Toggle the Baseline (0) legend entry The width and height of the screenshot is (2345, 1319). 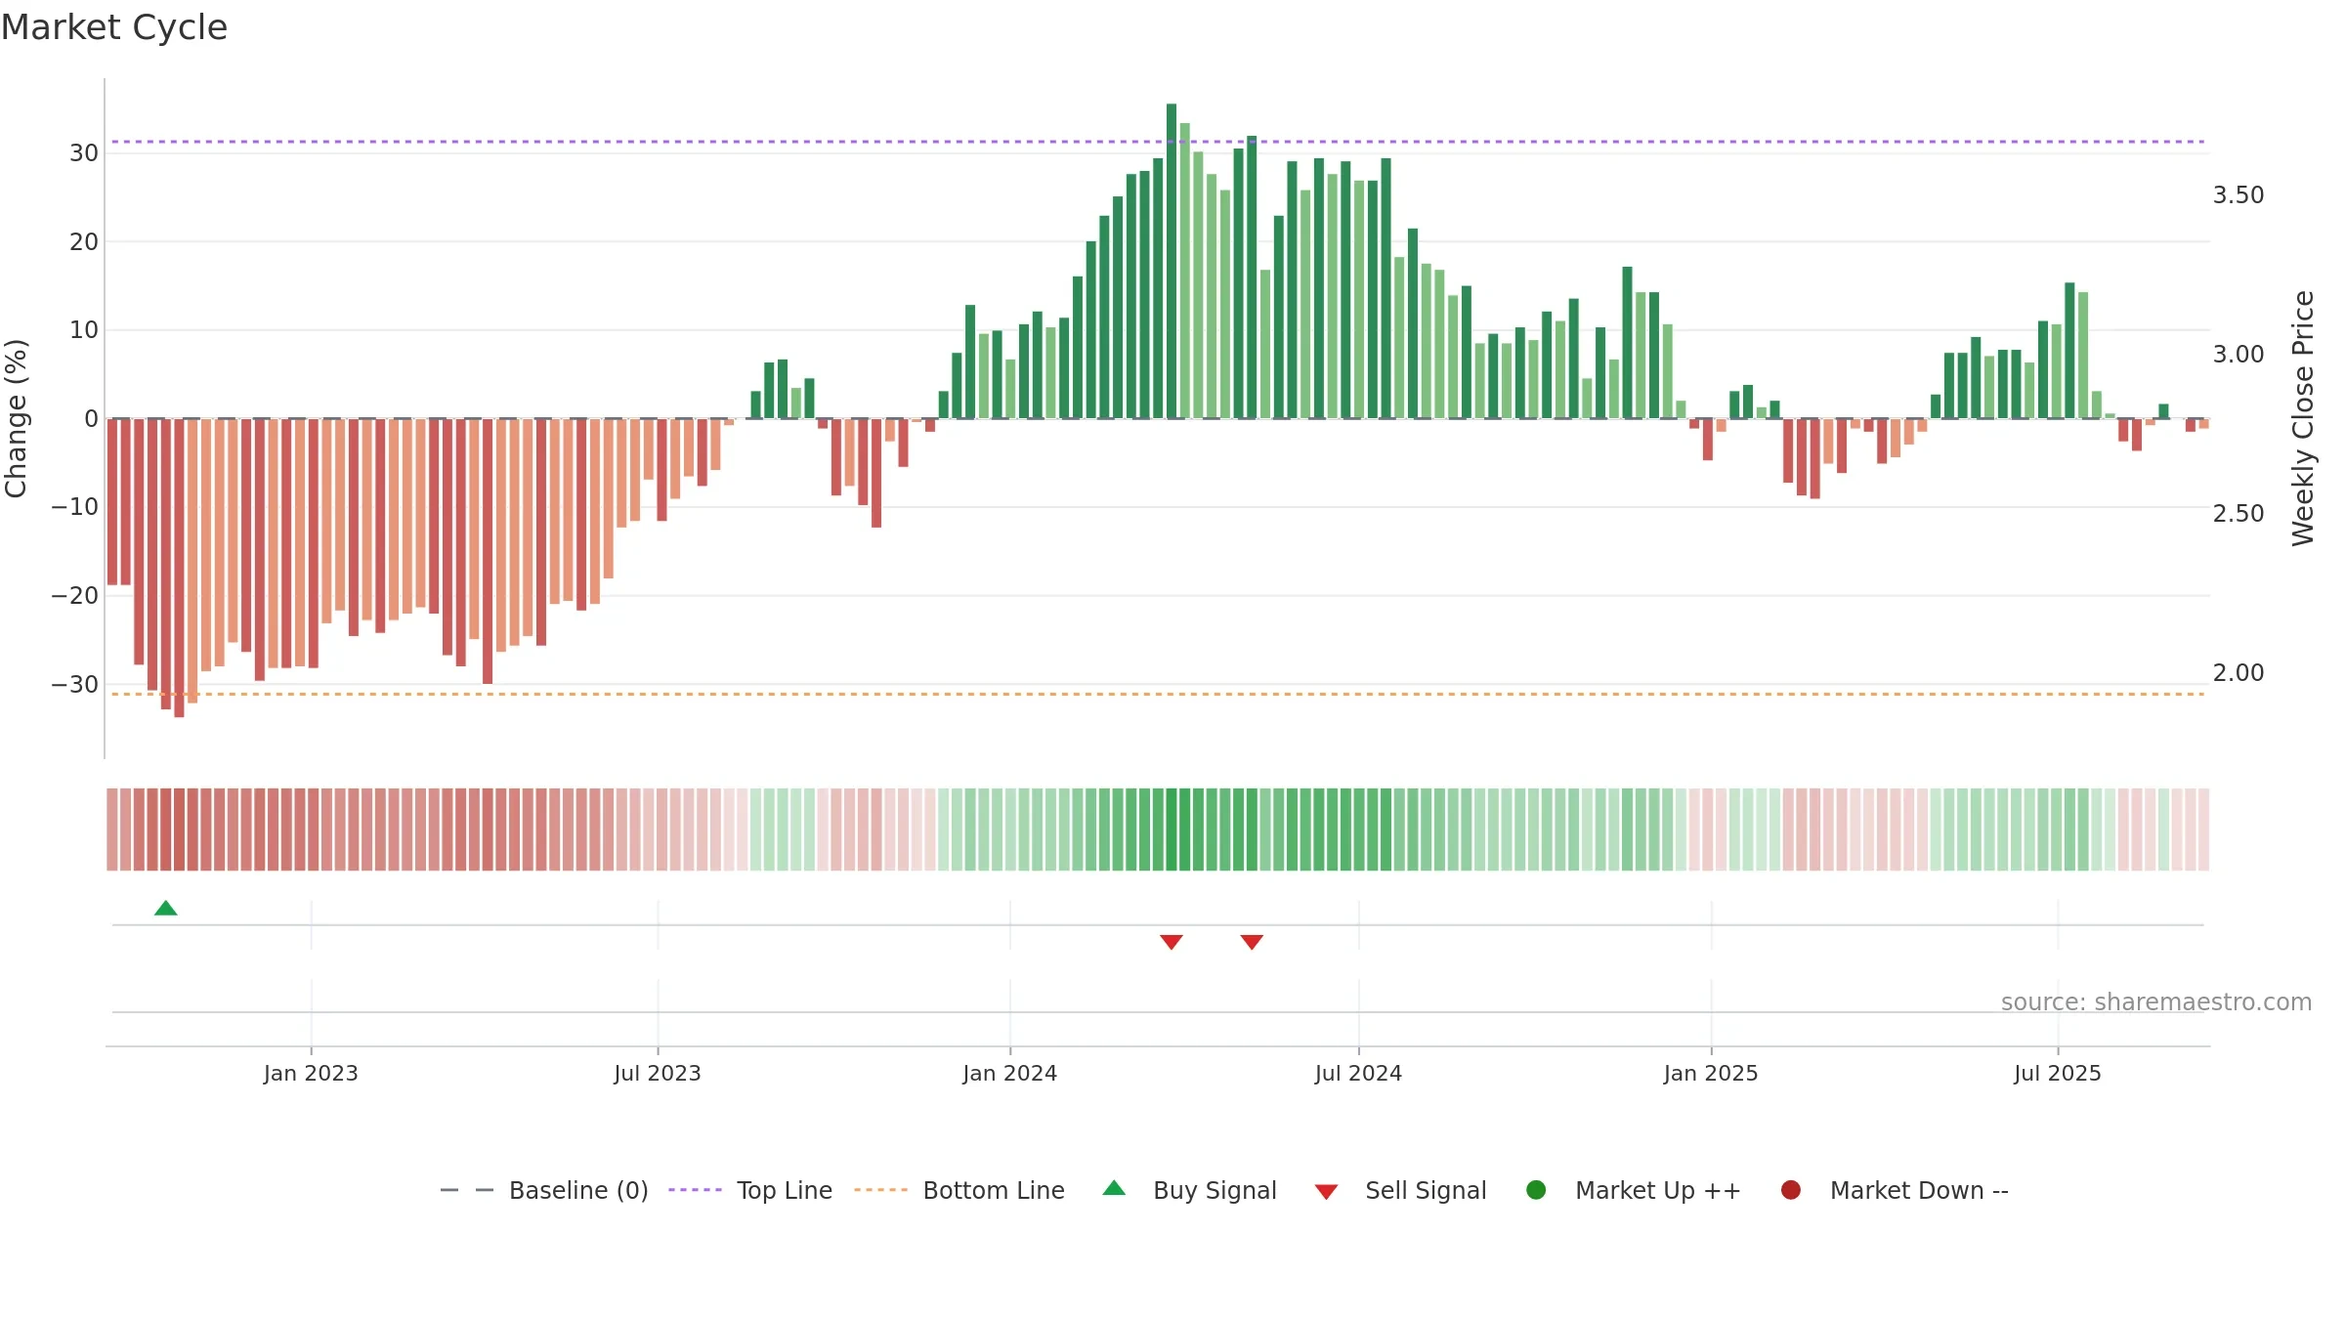544,1190
